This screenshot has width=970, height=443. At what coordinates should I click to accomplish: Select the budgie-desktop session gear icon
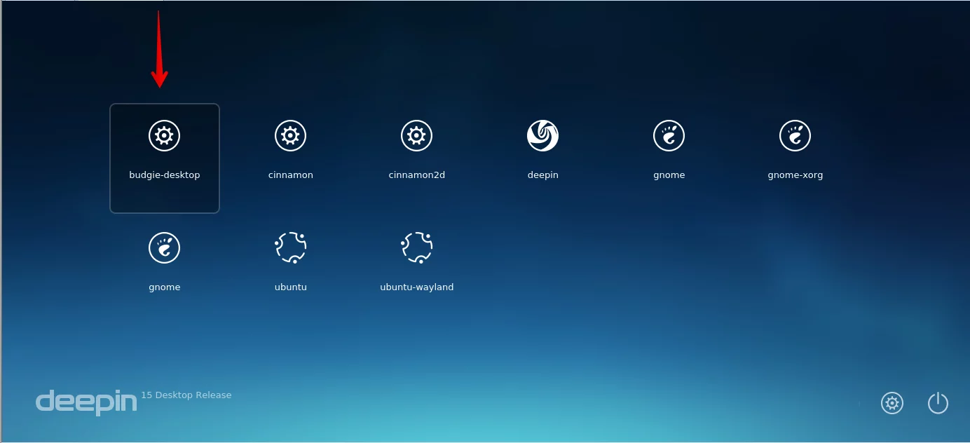(165, 135)
